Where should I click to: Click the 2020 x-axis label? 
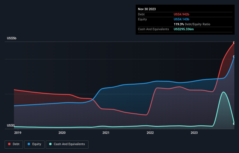[x=62, y=133]
